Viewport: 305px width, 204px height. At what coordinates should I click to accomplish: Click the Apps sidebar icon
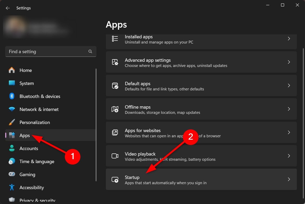click(x=12, y=135)
